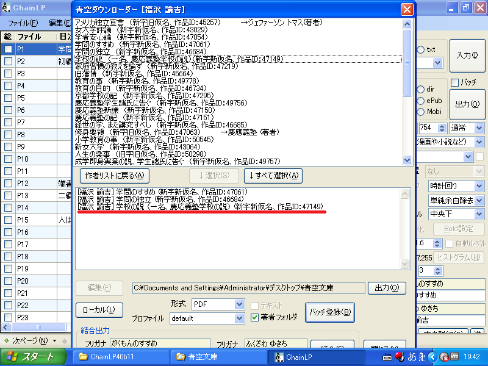Viewport: 488px width, 366px height.
Task: Click the red IME tool icon in tray
Action: pos(400,357)
